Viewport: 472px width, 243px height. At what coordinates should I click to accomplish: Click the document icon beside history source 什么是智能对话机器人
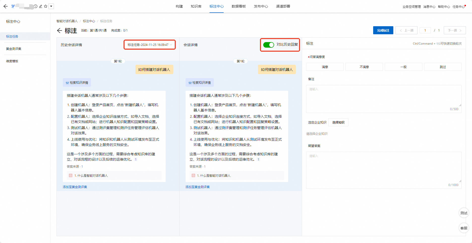click(71, 175)
